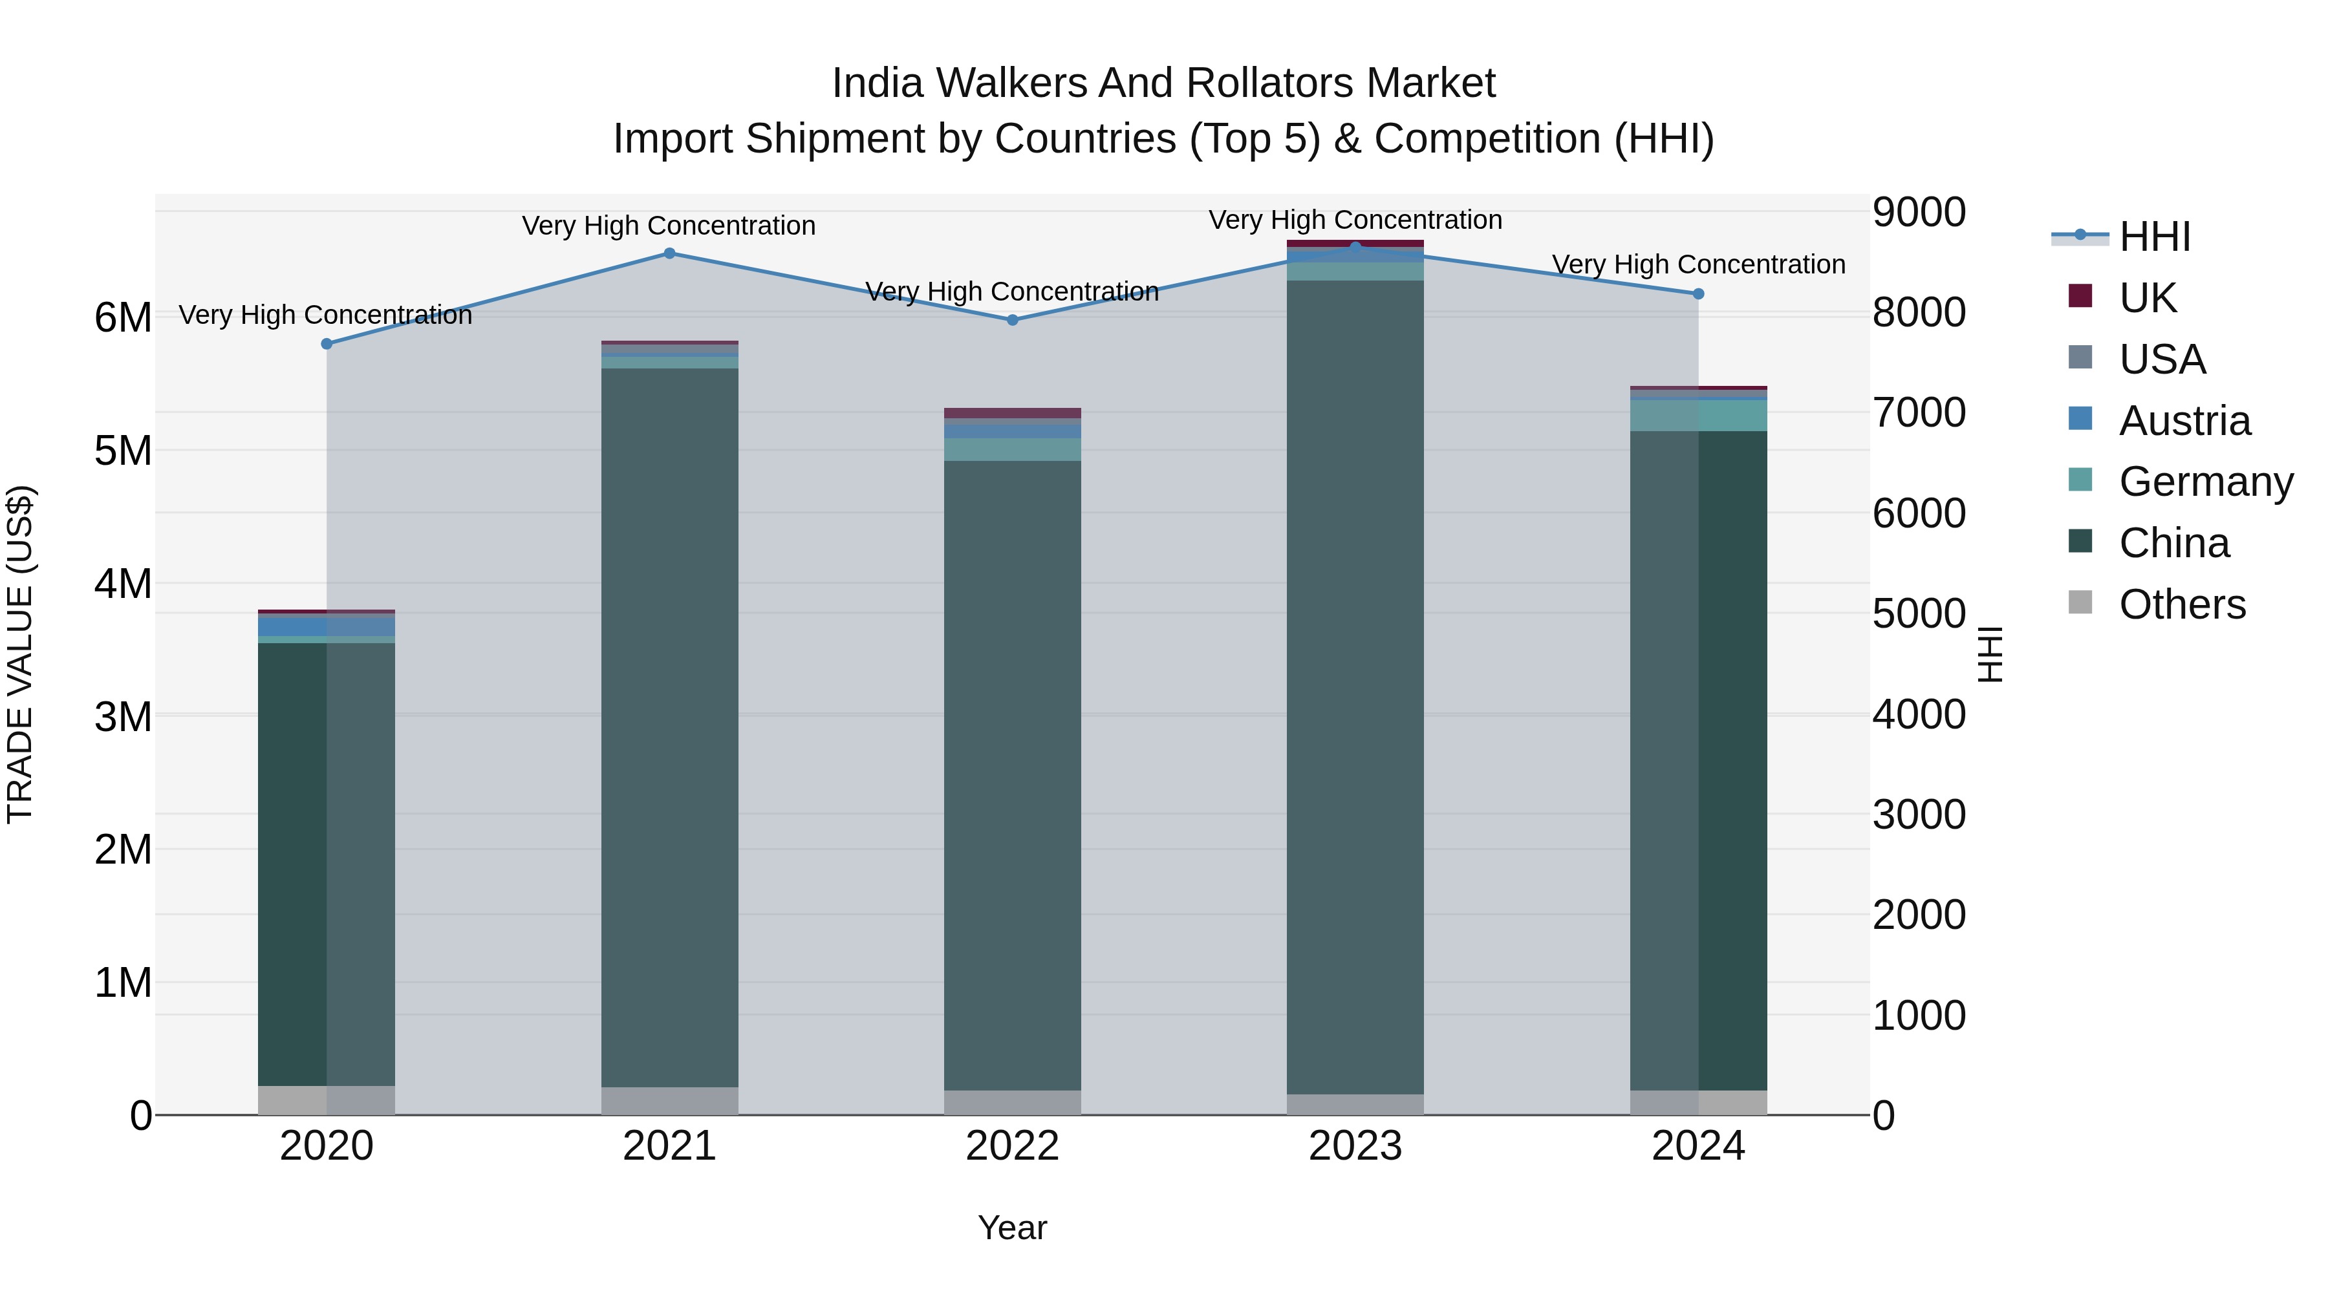
Task: Click the 6M trade value tick label
Action: coord(123,318)
